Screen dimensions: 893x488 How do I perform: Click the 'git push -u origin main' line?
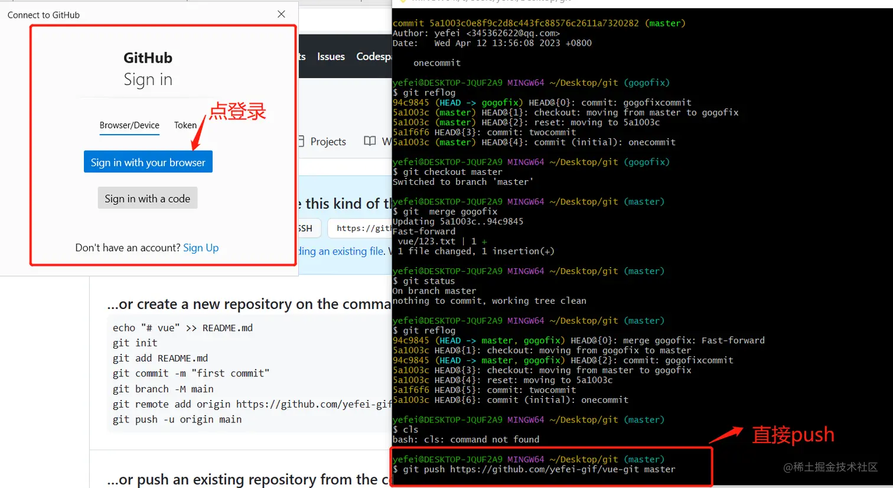click(177, 419)
